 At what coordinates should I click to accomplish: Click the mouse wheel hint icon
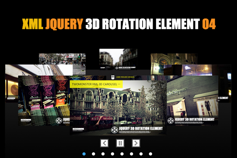(112, 77)
